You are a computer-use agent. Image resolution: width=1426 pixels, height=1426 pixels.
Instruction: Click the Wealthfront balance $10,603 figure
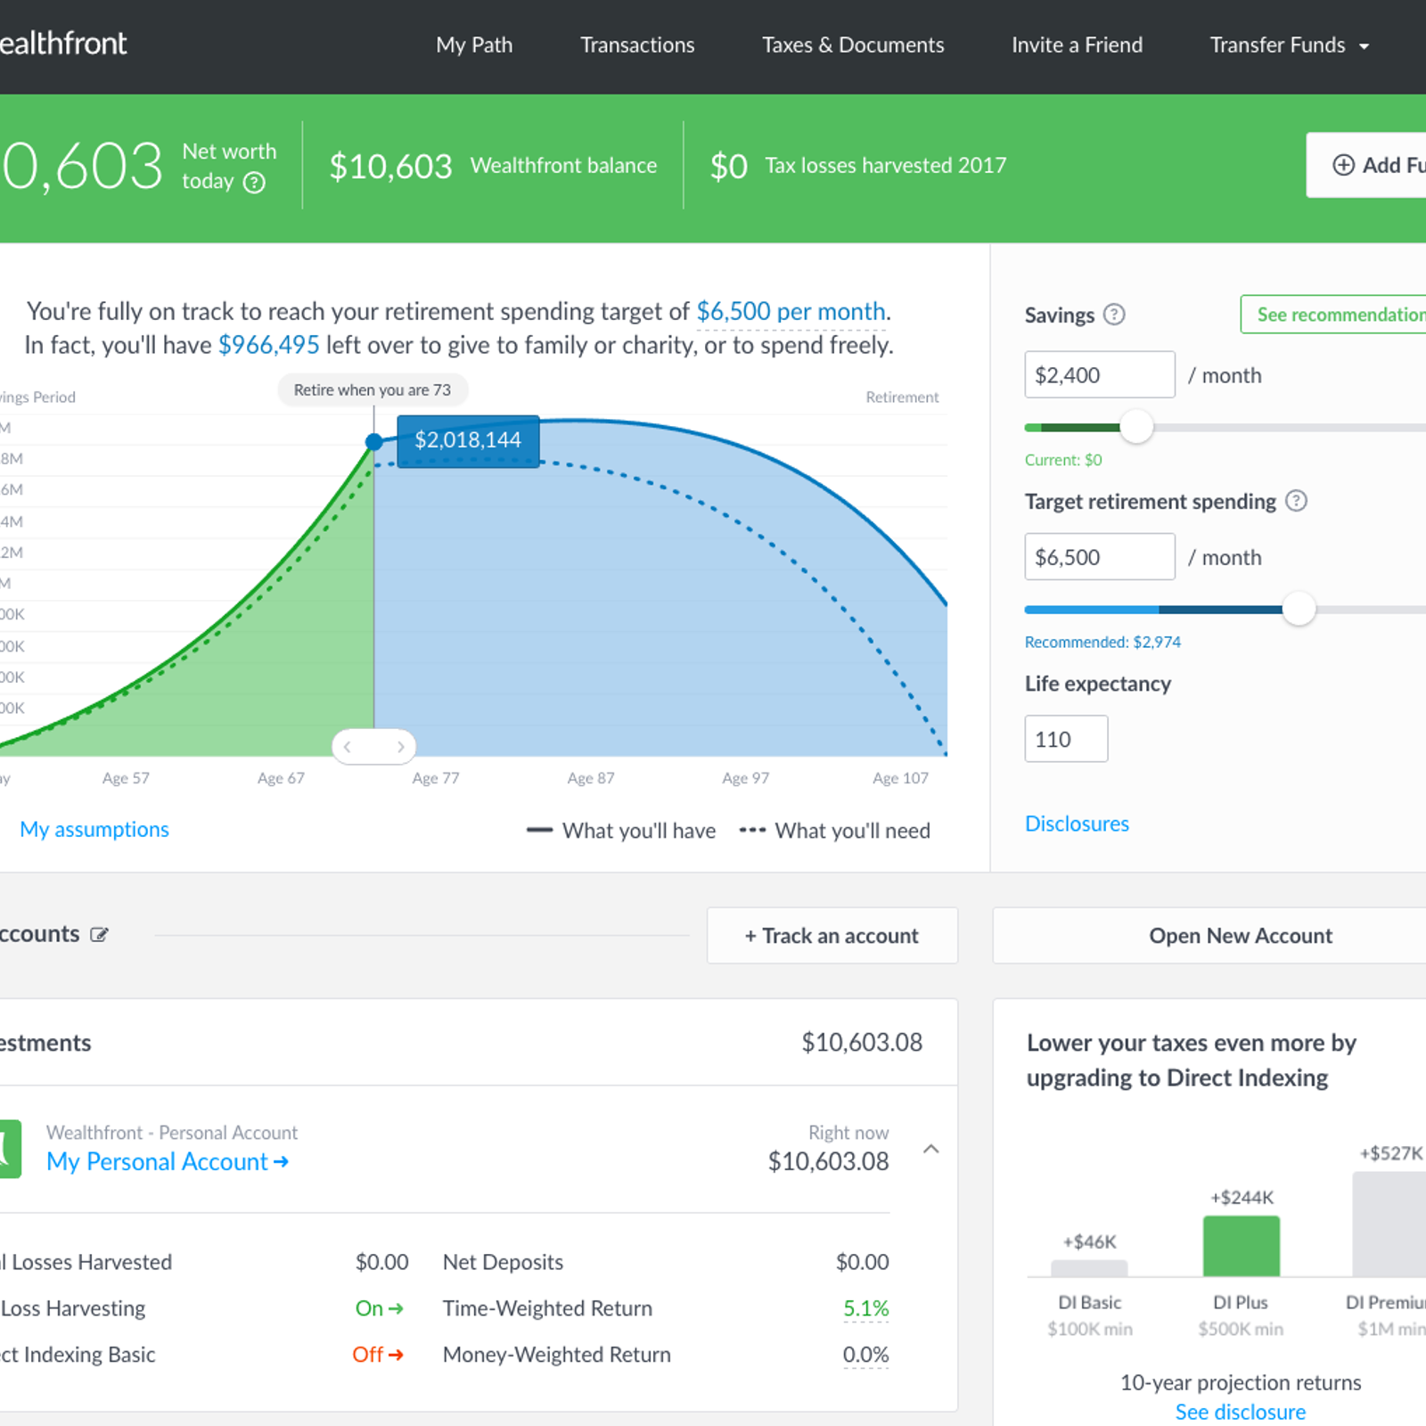point(390,167)
